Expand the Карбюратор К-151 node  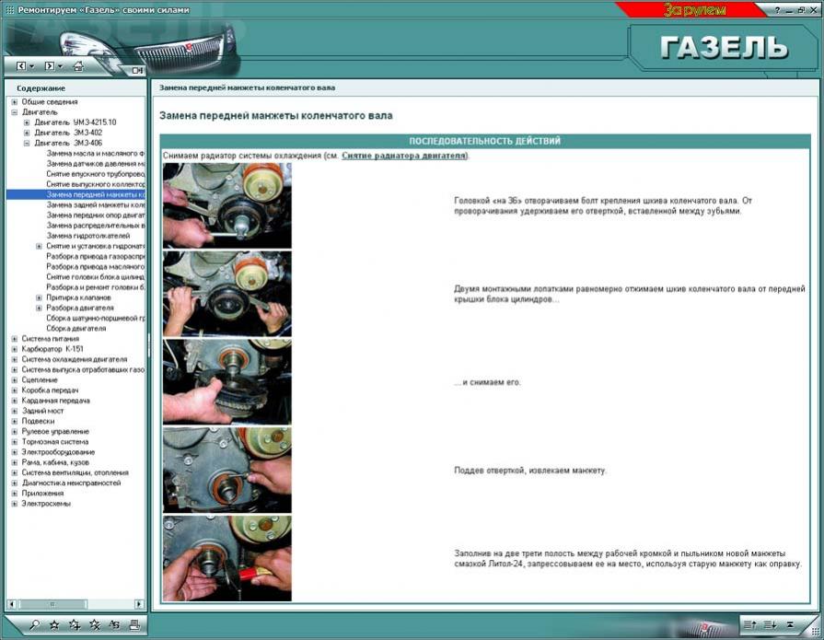coord(15,349)
